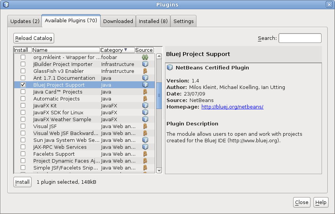Click source icon of org.mkleint Wrapper row

(145, 57)
